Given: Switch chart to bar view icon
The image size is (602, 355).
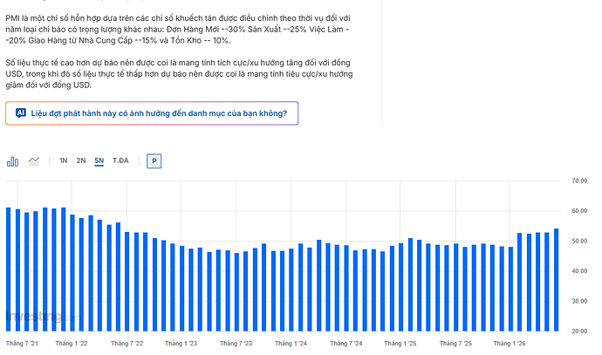Looking at the screenshot, I should pos(12,161).
